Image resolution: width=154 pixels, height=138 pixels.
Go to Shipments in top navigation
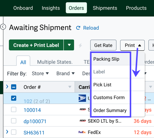(105, 8)
